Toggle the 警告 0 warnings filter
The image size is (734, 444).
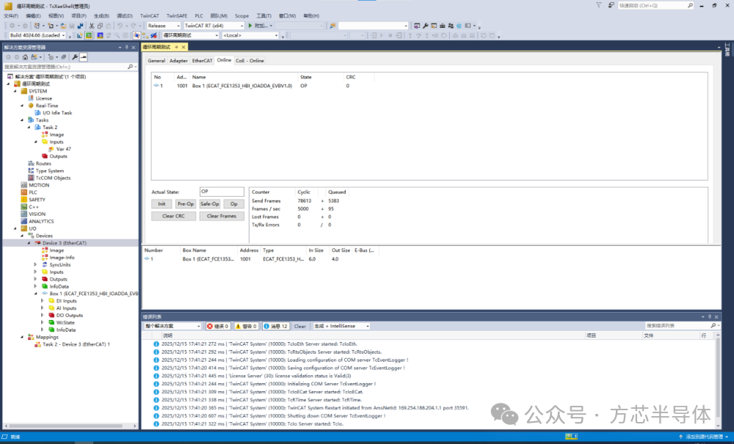246,326
